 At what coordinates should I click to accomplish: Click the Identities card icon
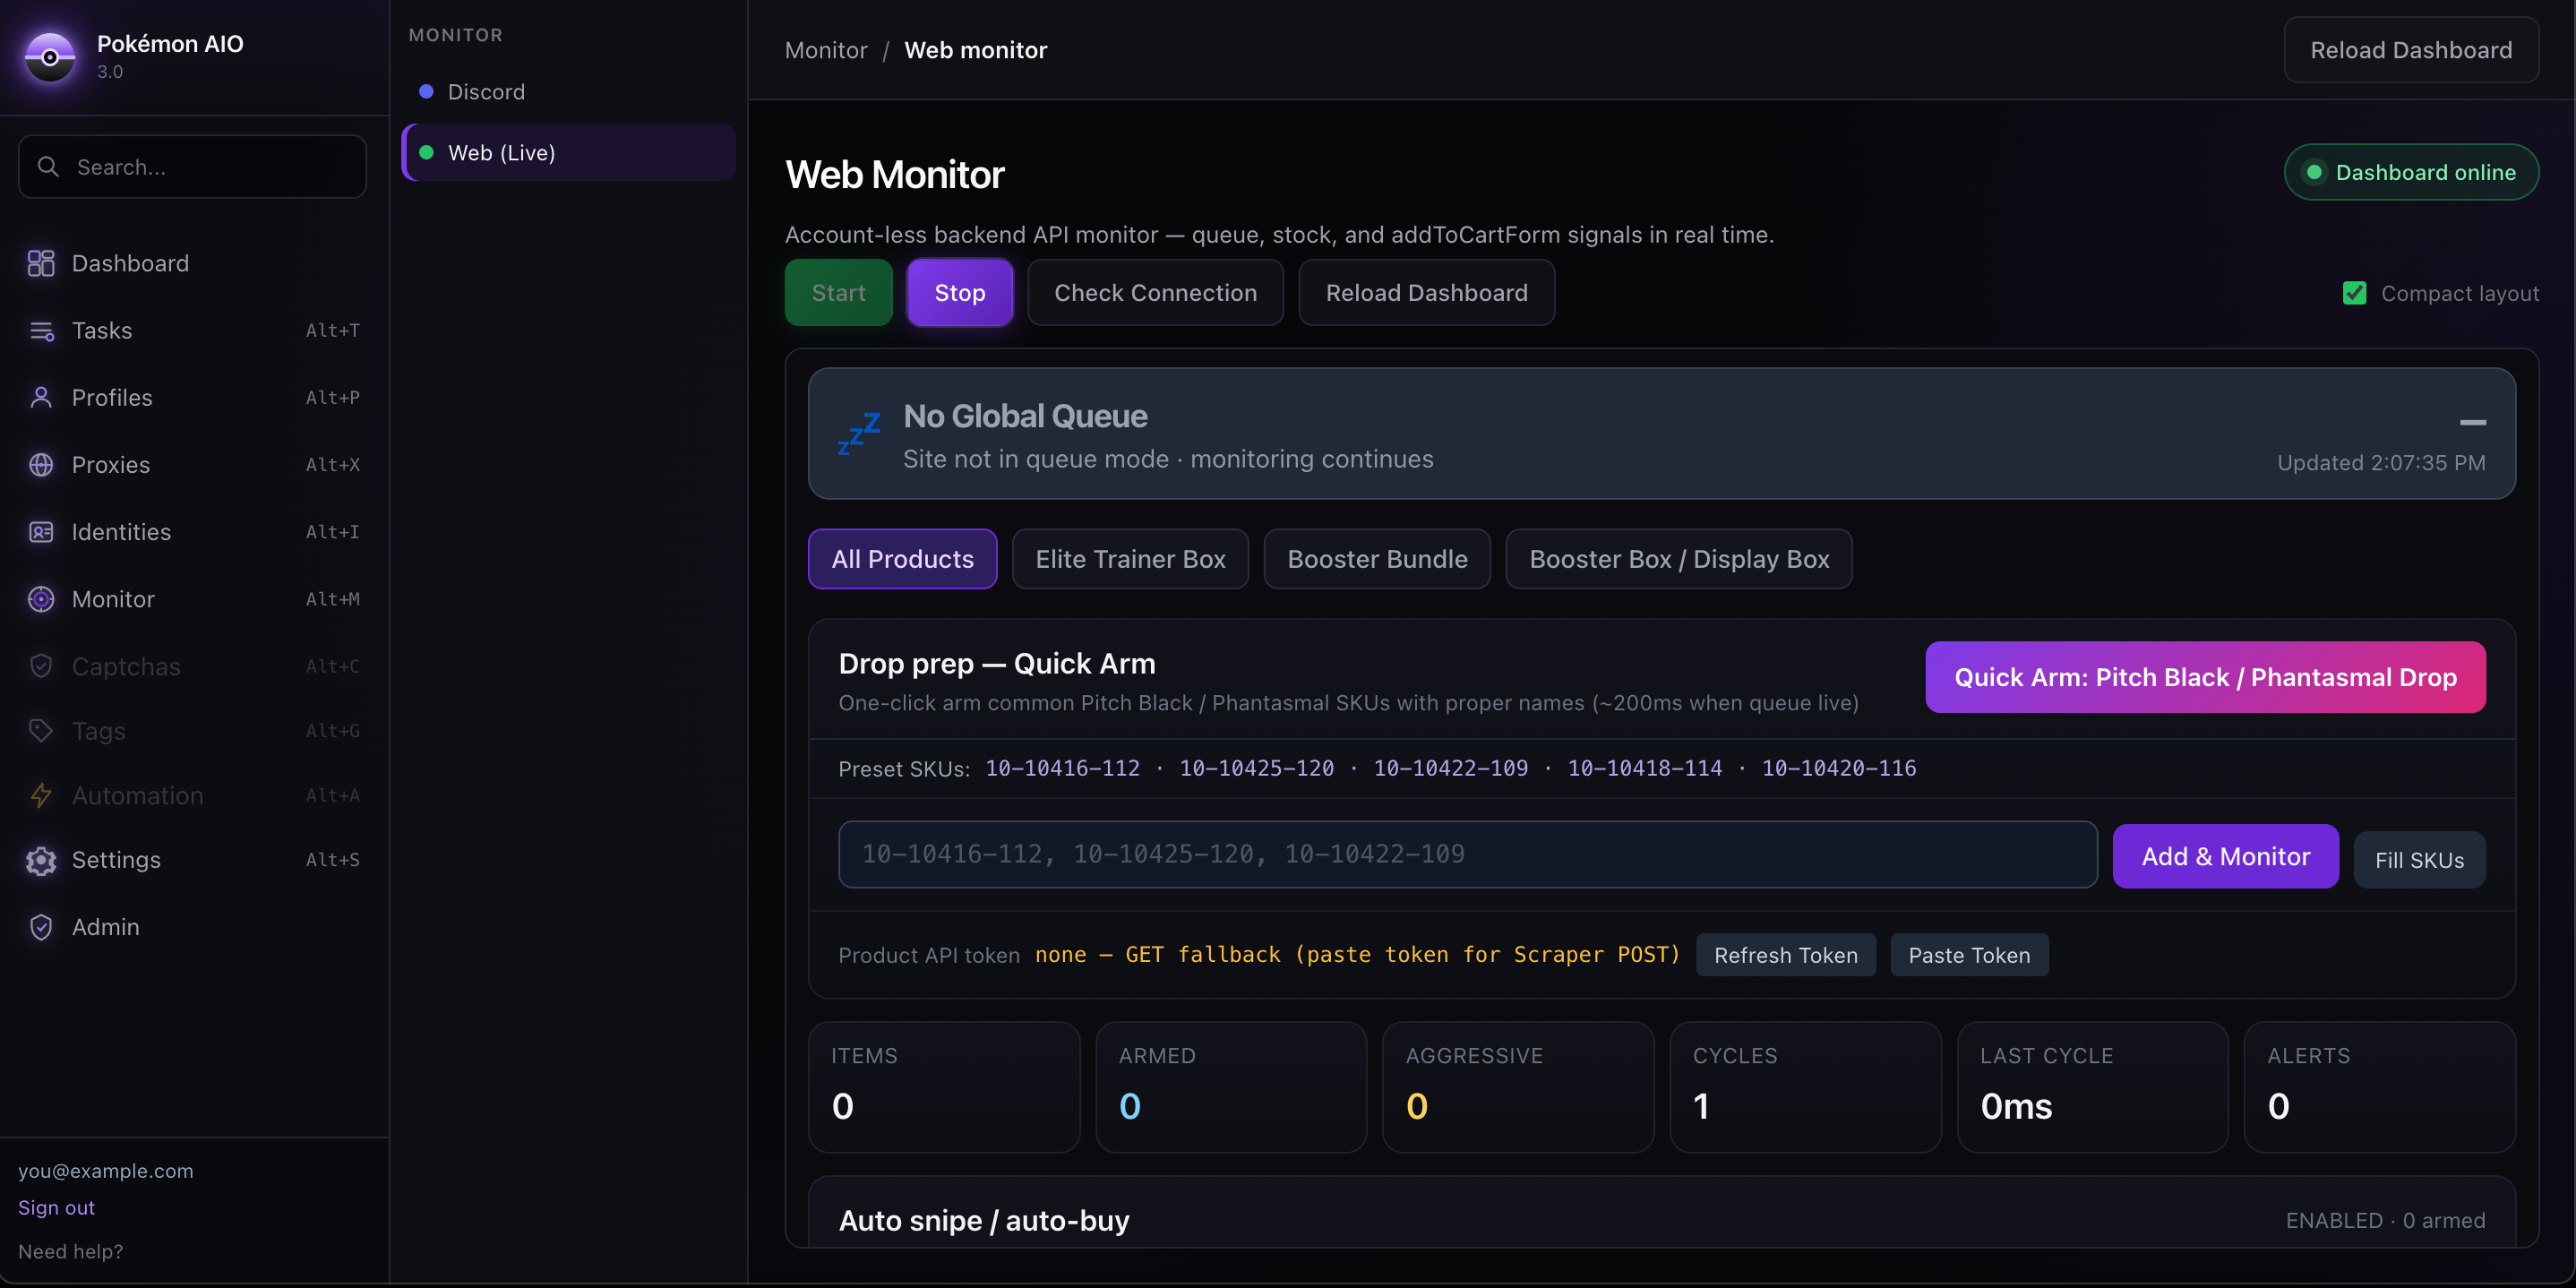point(41,531)
